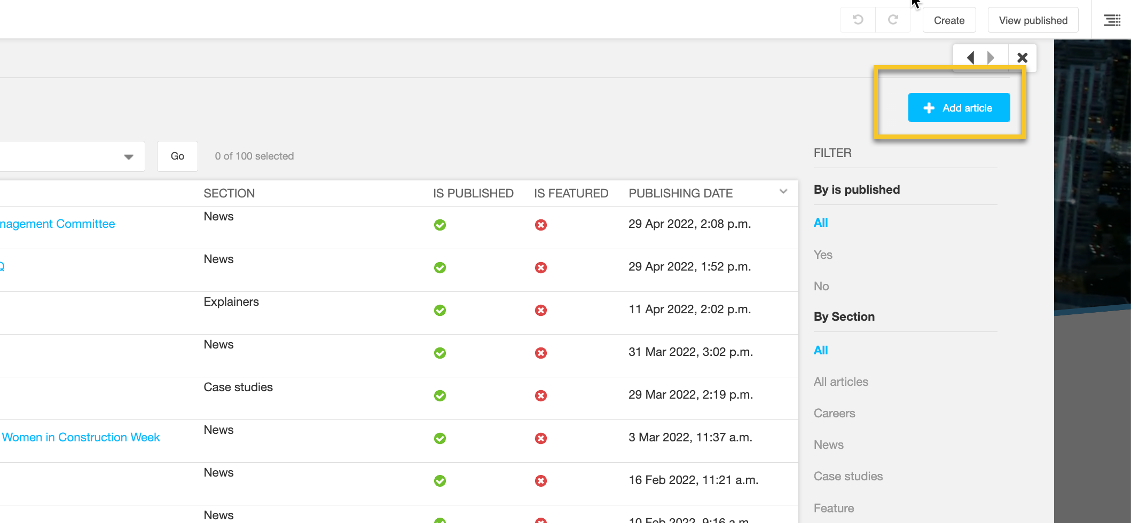Expand the Publishing Date sort chevron

pos(783,192)
